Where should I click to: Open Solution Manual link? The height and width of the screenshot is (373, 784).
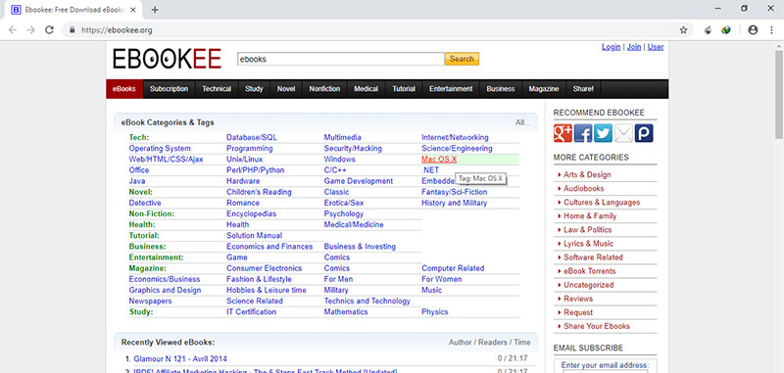pos(255,236)
